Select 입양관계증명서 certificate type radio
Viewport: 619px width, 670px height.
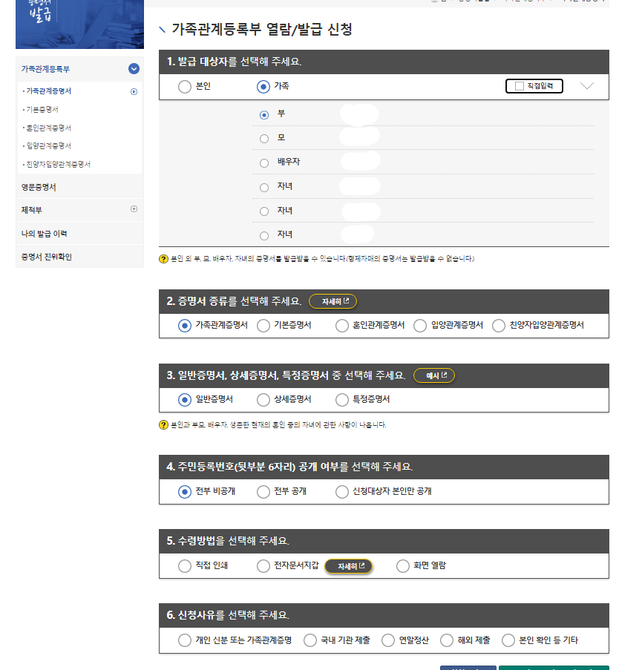420,326
